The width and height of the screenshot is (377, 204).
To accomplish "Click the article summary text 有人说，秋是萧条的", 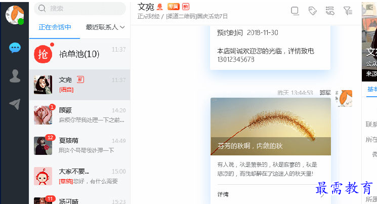I will (267, 169).
